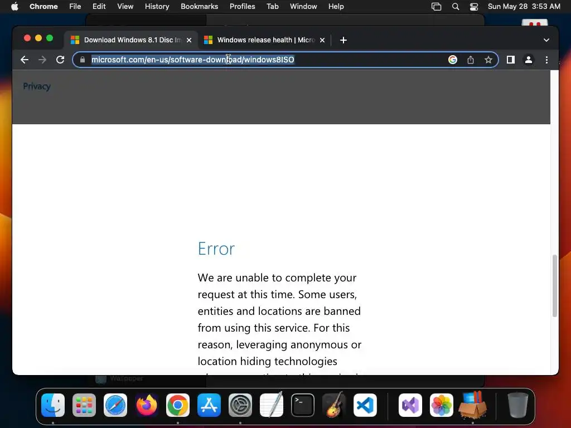Launch GarageBand from the Dock
This screenshot has width=571, height=428.
[x=334, y=405]
